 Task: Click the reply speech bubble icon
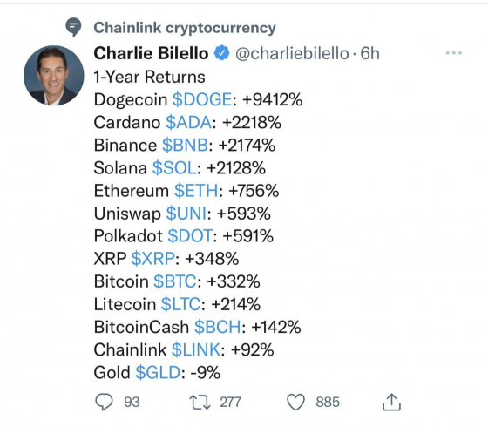pyautogui.click(x=104, y=402)
